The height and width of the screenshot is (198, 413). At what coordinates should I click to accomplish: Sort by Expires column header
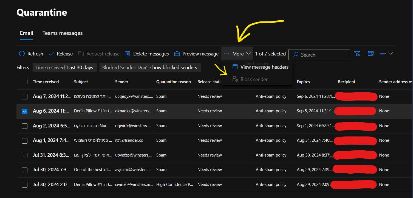(303, 82)
